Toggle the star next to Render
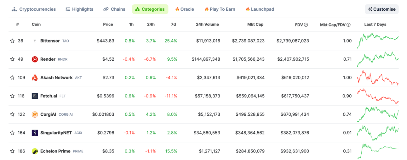This screenshot has width=407, height=160. click(x=12, y=59)
